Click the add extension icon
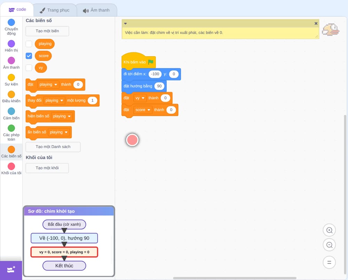The image size is (348, 280). 11,270
